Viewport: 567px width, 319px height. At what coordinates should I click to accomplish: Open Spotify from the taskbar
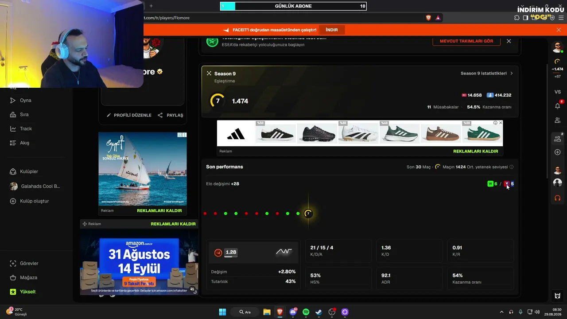(306, 312)
